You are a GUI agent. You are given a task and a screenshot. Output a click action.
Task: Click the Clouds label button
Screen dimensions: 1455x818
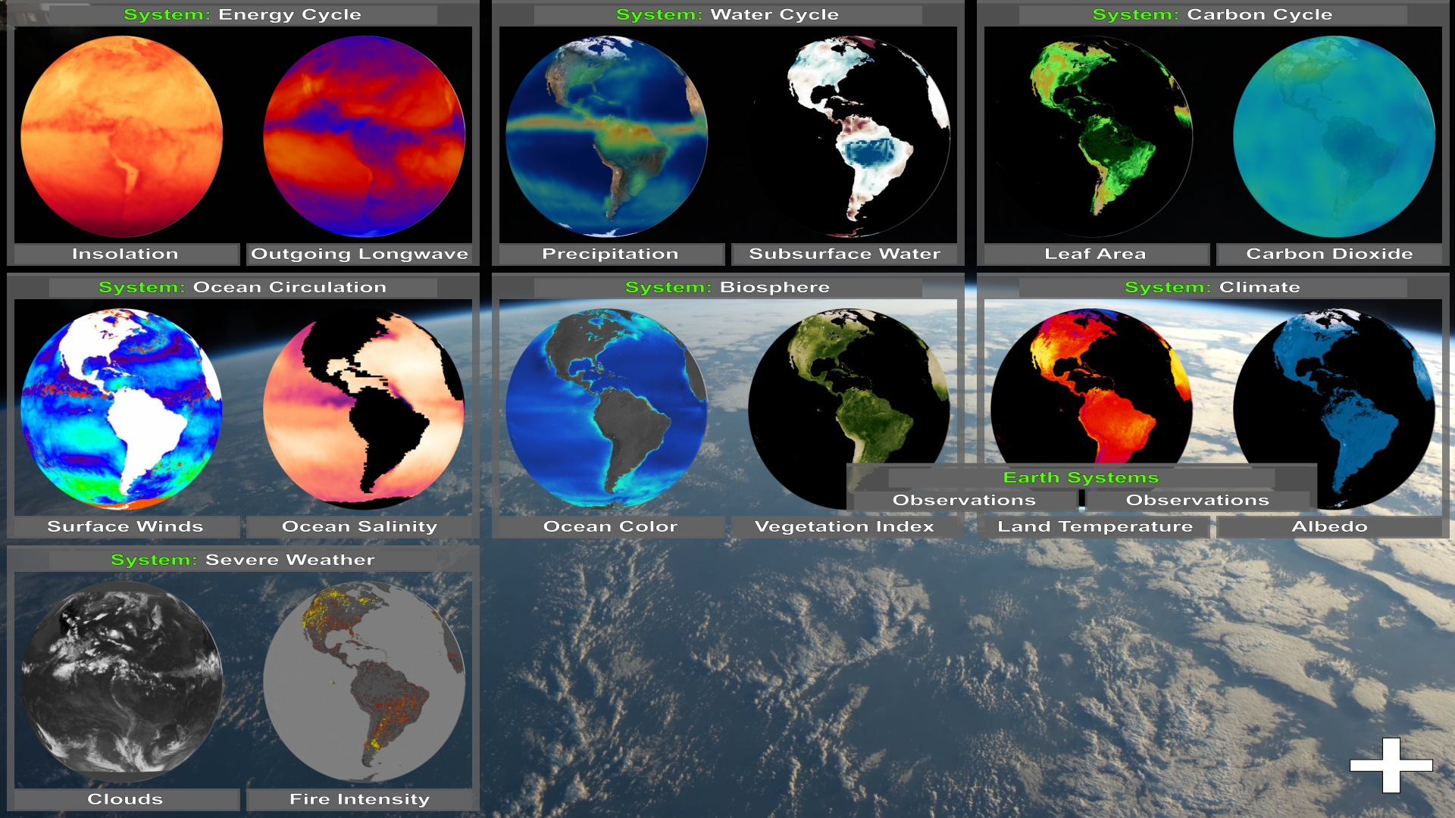tap(126, 799)
